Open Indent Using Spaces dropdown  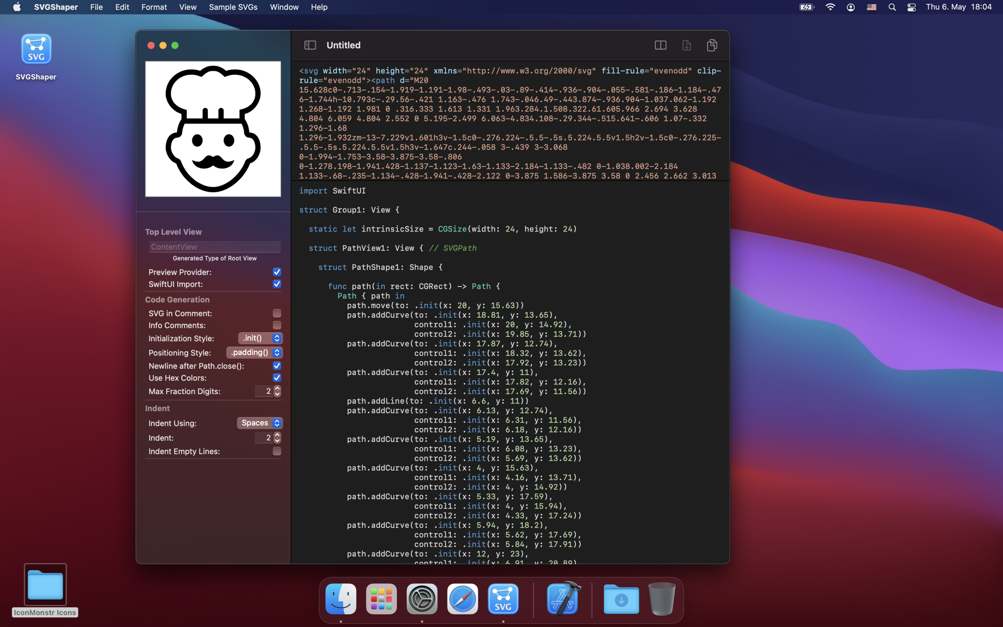coord(260,423)
